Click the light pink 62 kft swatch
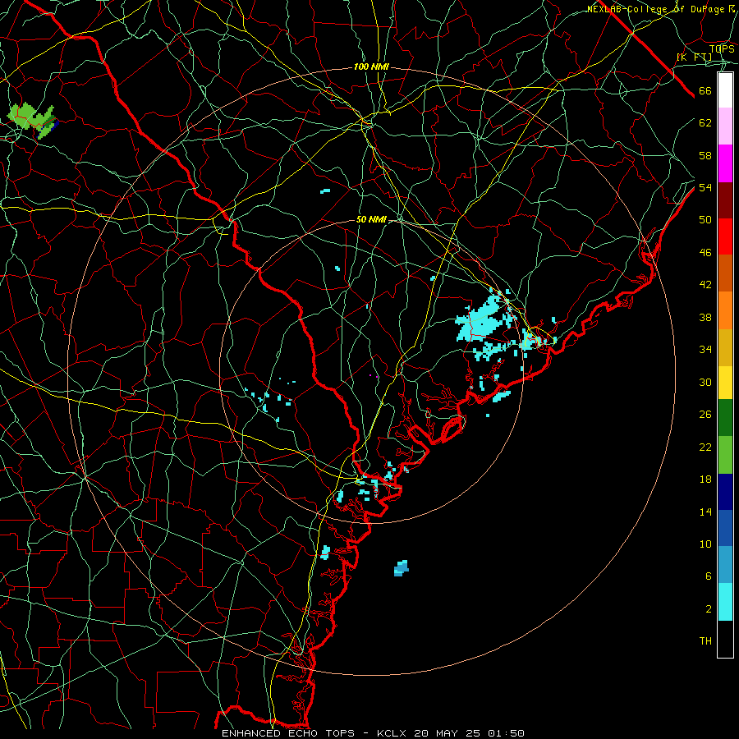Screen dimensions: 739x739 pos(725,126)
